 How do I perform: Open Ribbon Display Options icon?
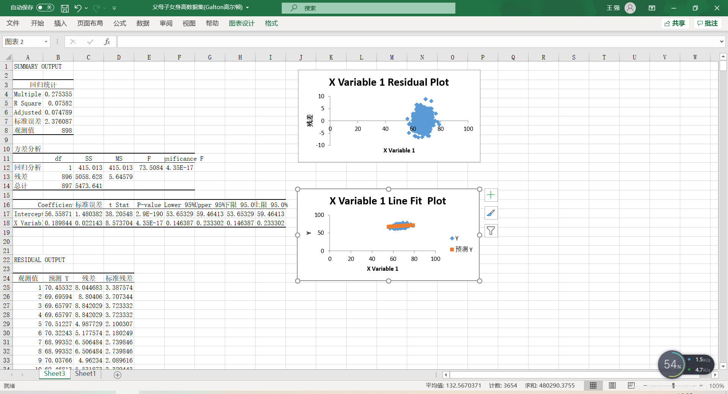(x=652, y=8)
